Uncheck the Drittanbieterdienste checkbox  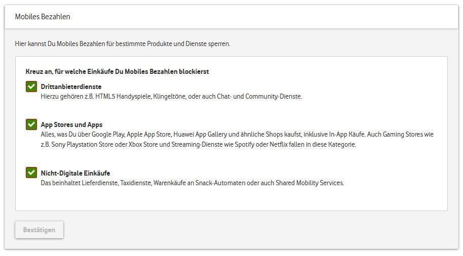31,87
